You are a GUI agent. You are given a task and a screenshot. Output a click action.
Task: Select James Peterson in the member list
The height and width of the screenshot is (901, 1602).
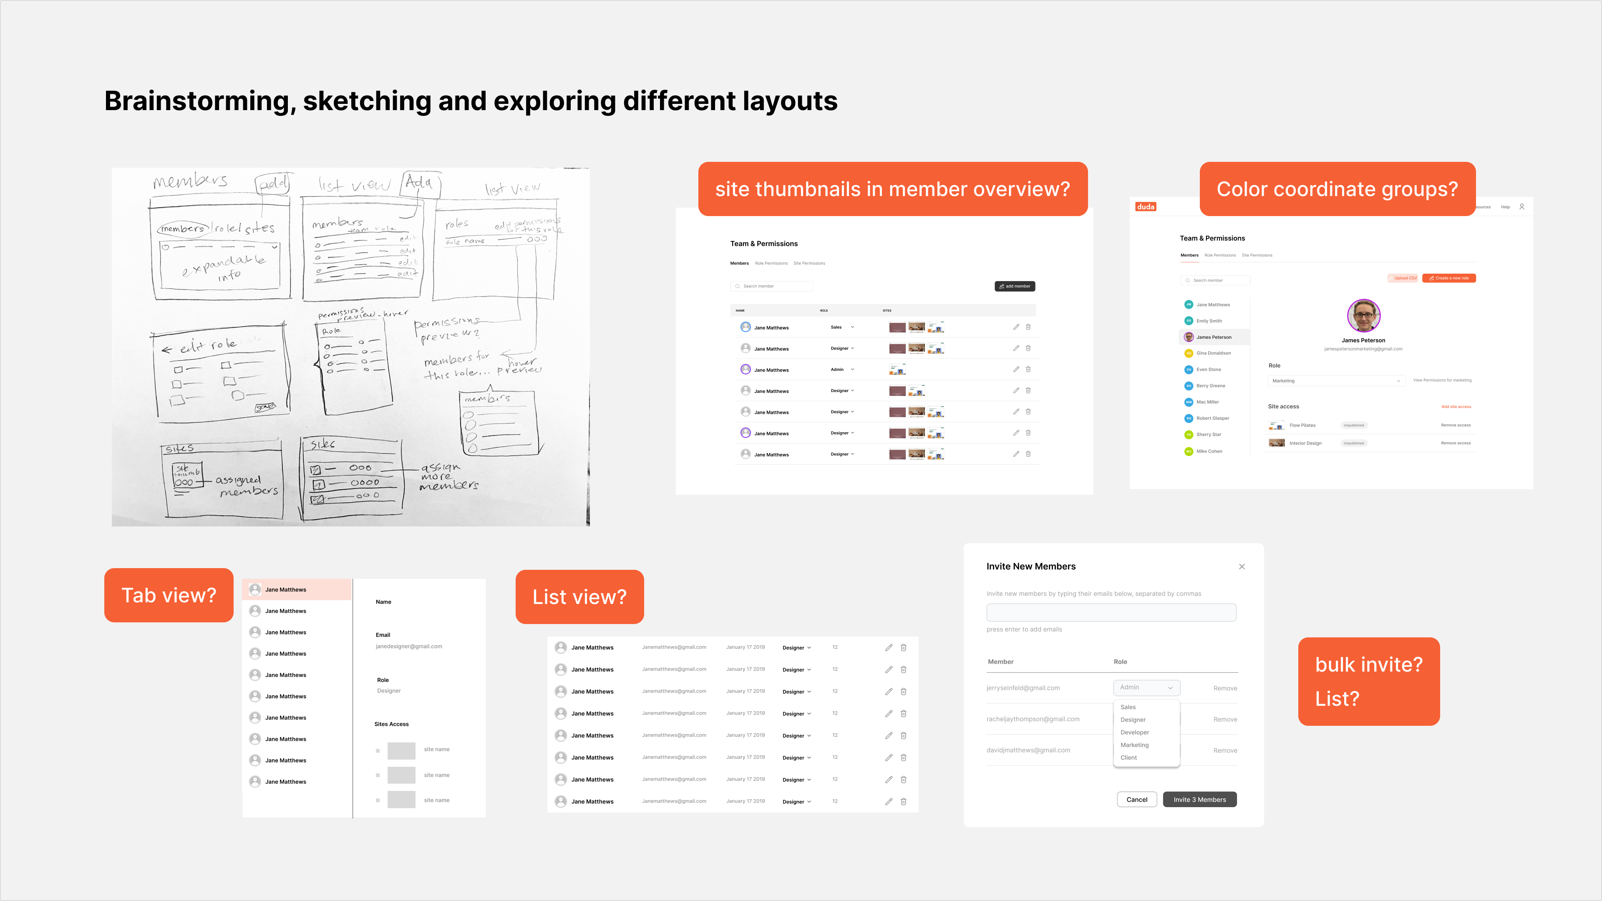click(1214, 337)
